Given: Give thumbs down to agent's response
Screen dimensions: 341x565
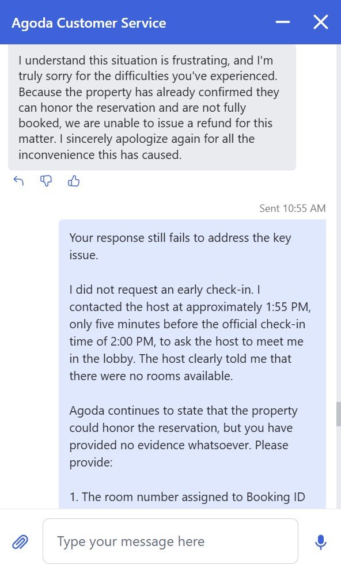Looking at the screenshot, I should tap(46, 181).
